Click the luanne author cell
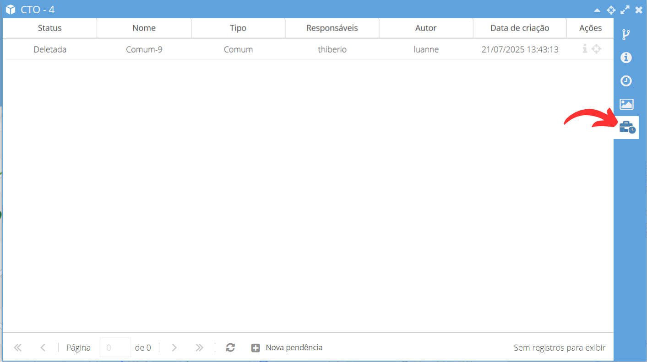Screen dimensions: 647x362 (x=426, y=49)
